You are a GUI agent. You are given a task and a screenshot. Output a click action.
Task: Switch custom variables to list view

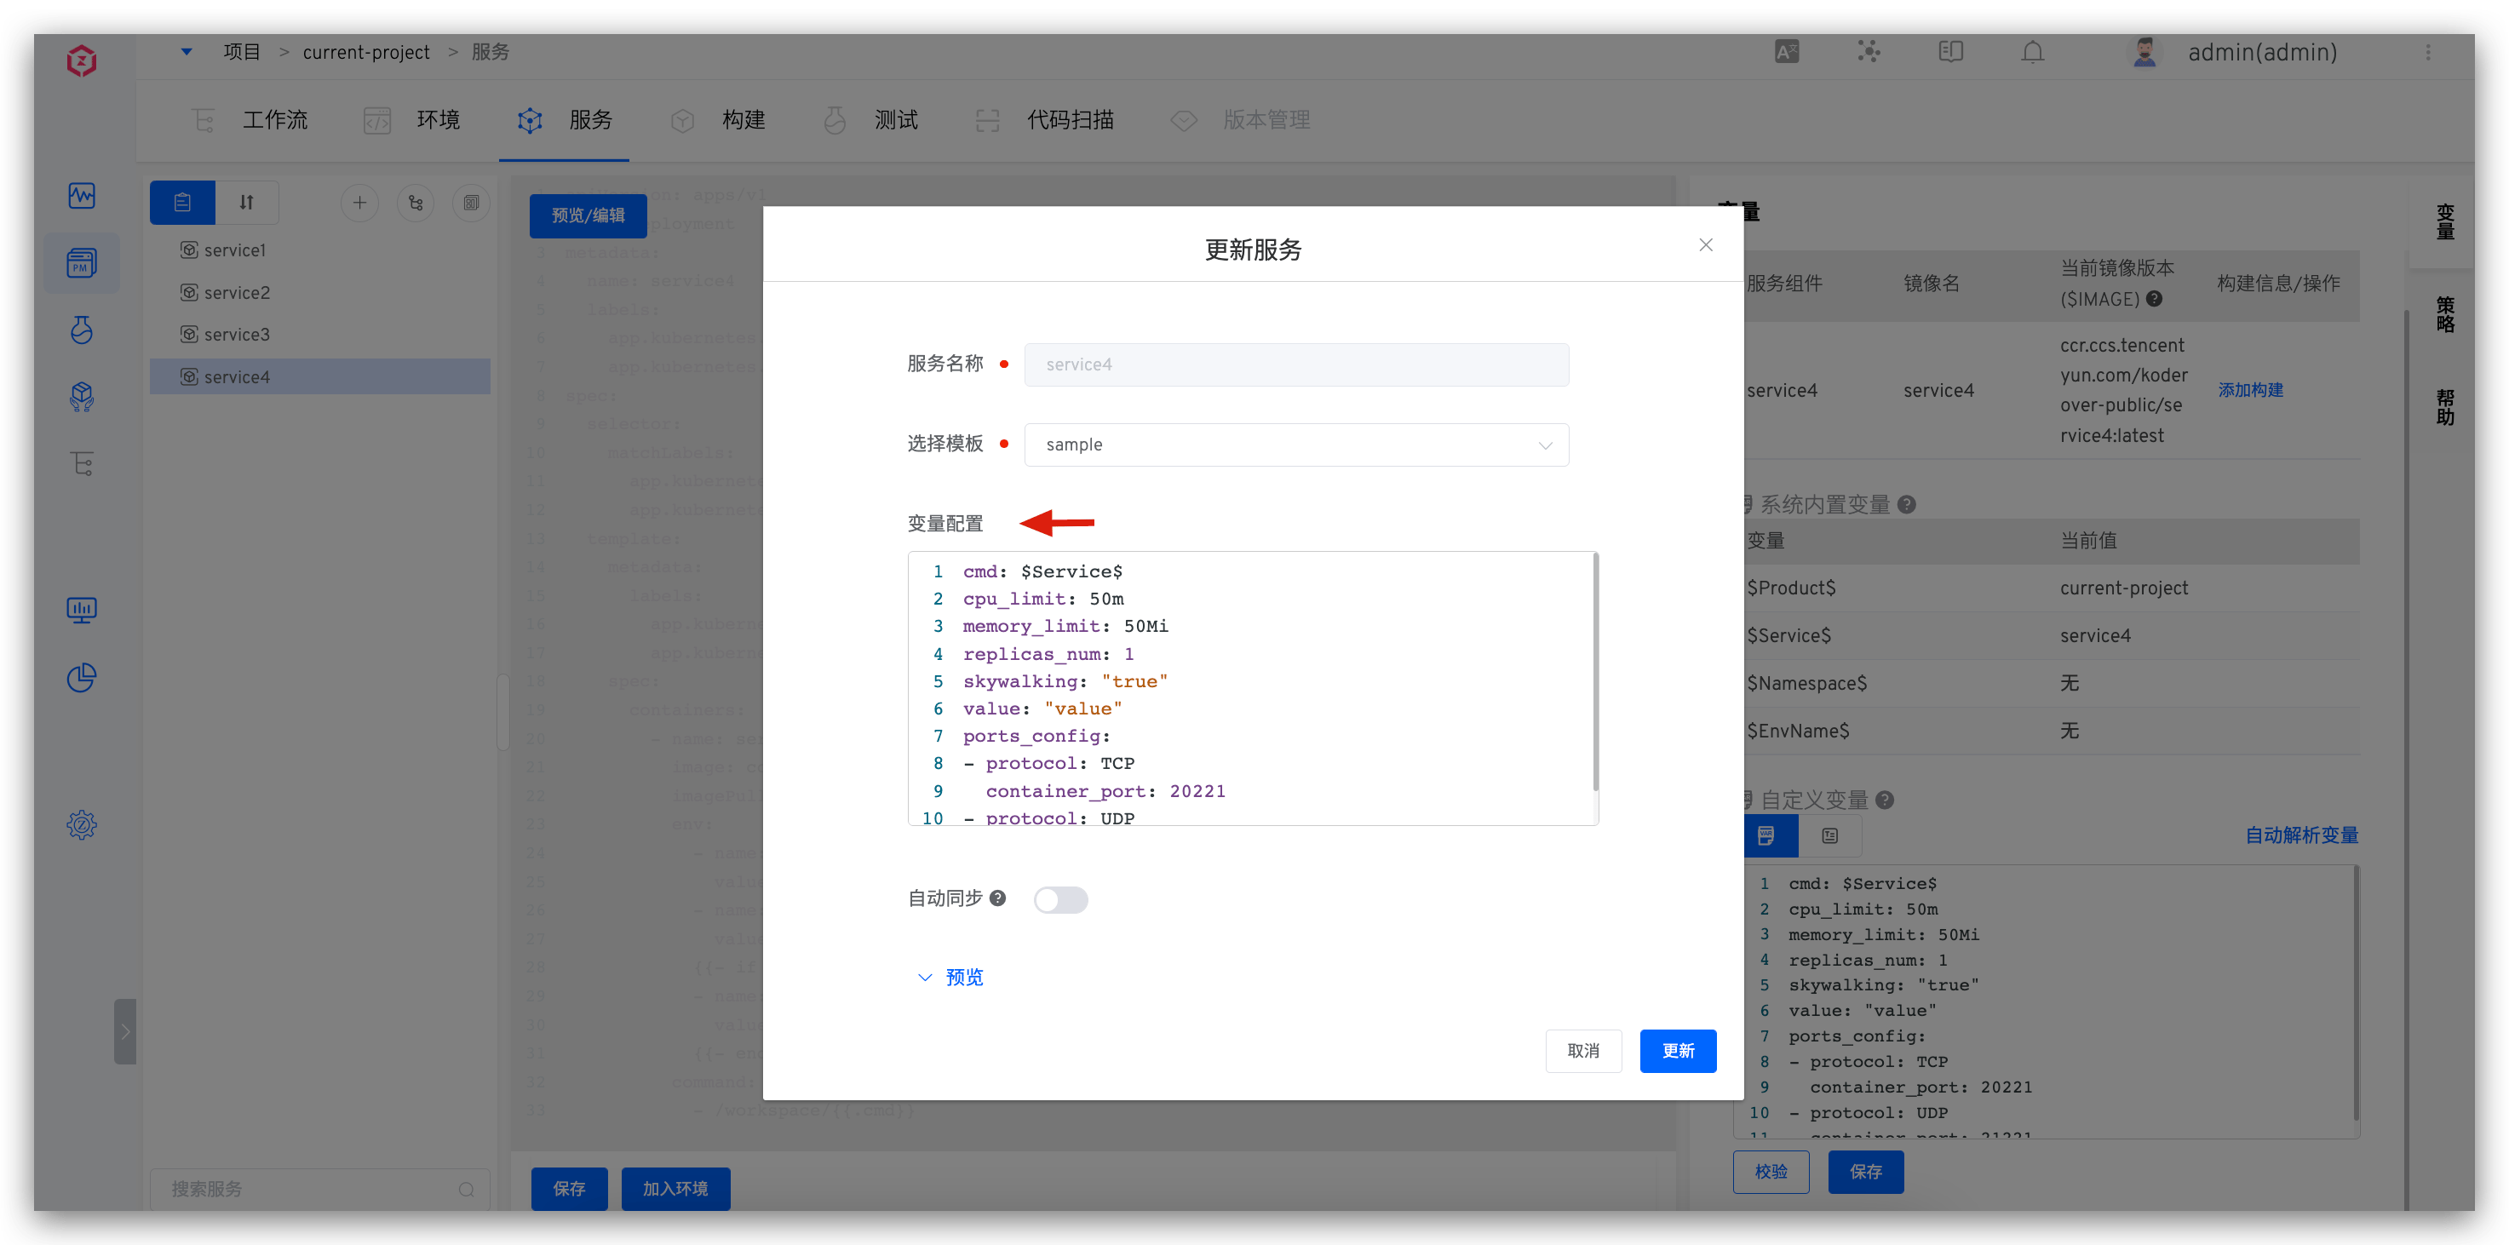(x=1829, y=836)
